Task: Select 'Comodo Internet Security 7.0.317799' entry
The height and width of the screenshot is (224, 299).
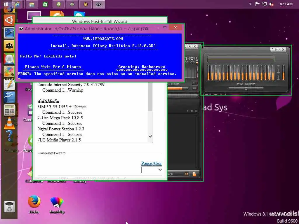Action: coord(71,85)
